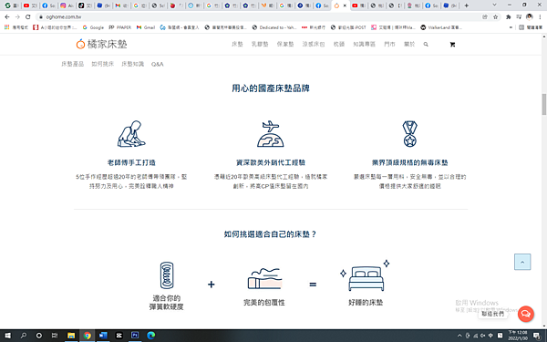The width and height of the screenshot is (547, 342).
Task: Go to the 如何挑床 sub-navigation link
Action: point(102,64)
